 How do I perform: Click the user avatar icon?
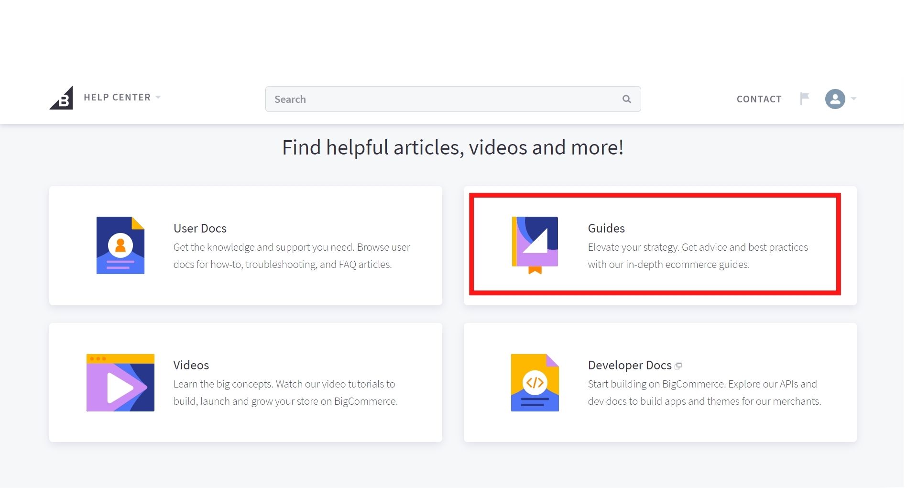click(x=835, y=99)
